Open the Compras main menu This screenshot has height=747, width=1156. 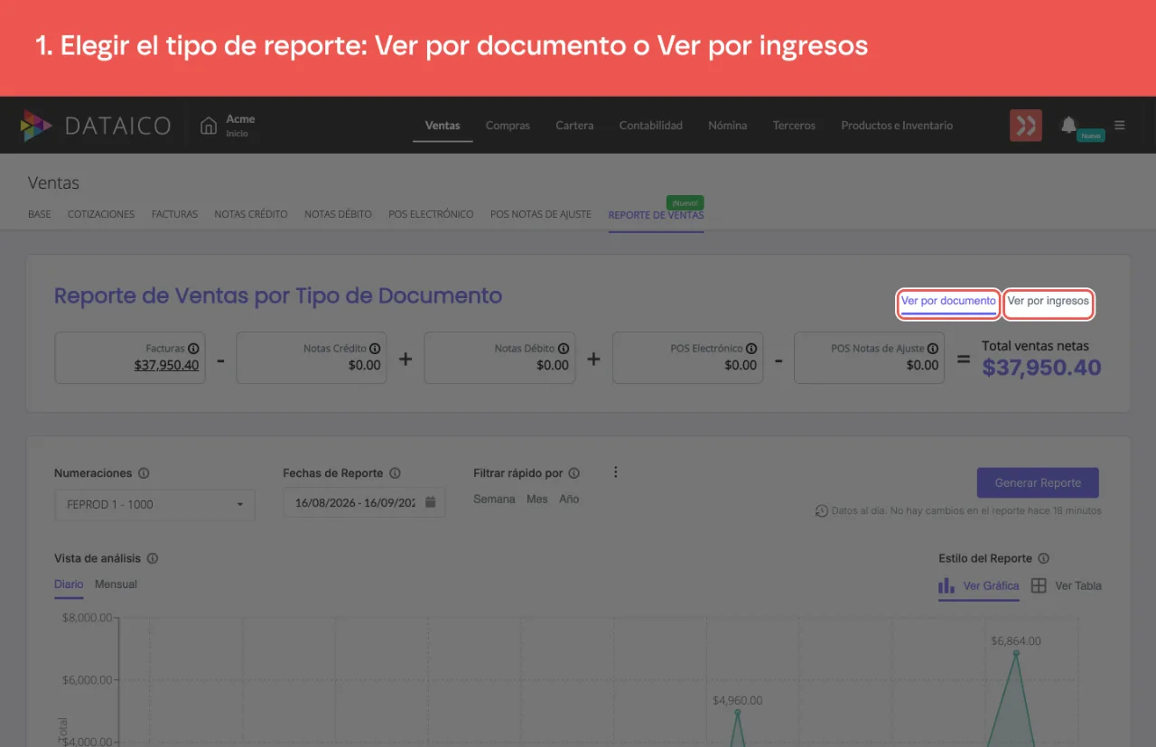click(x=508, y=126)
